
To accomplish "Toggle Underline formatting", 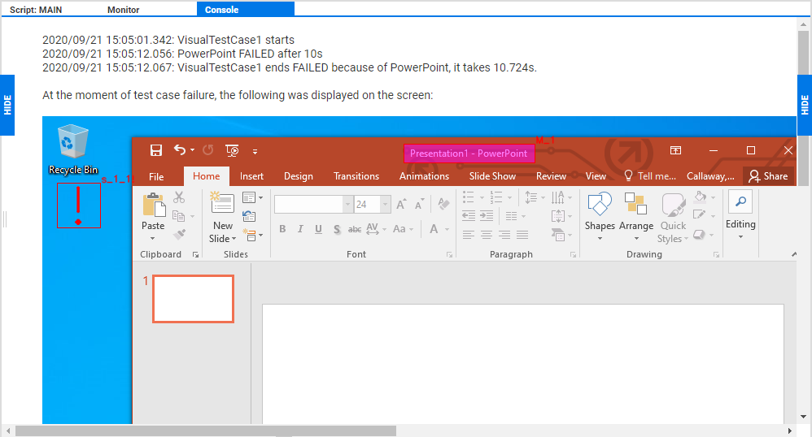I will pos(318,228).
